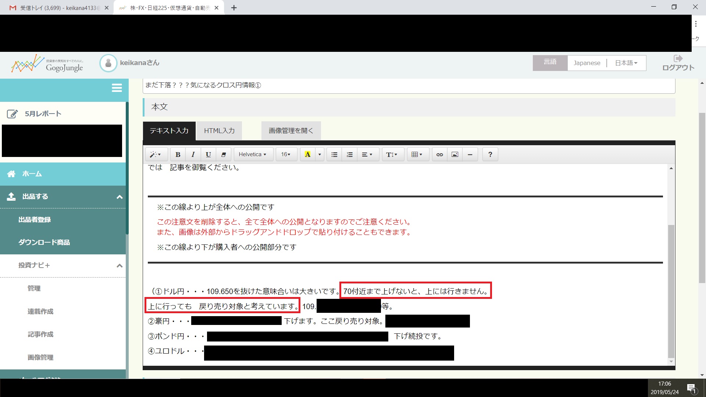
Task: Click the underline formatting button
Action: 208,154
